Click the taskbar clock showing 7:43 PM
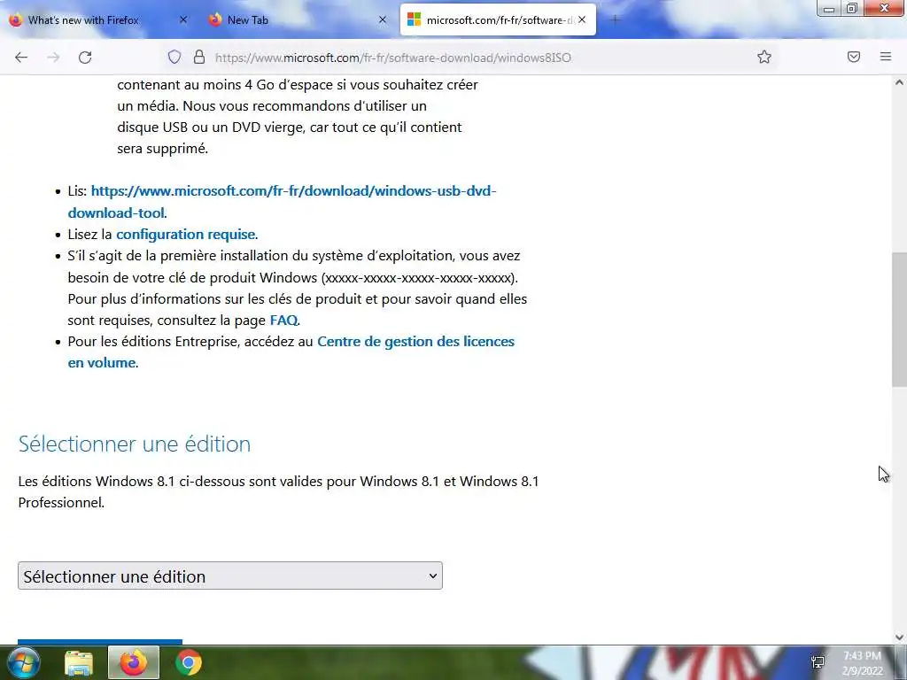907x680 pixels. [x=863, y=663]
